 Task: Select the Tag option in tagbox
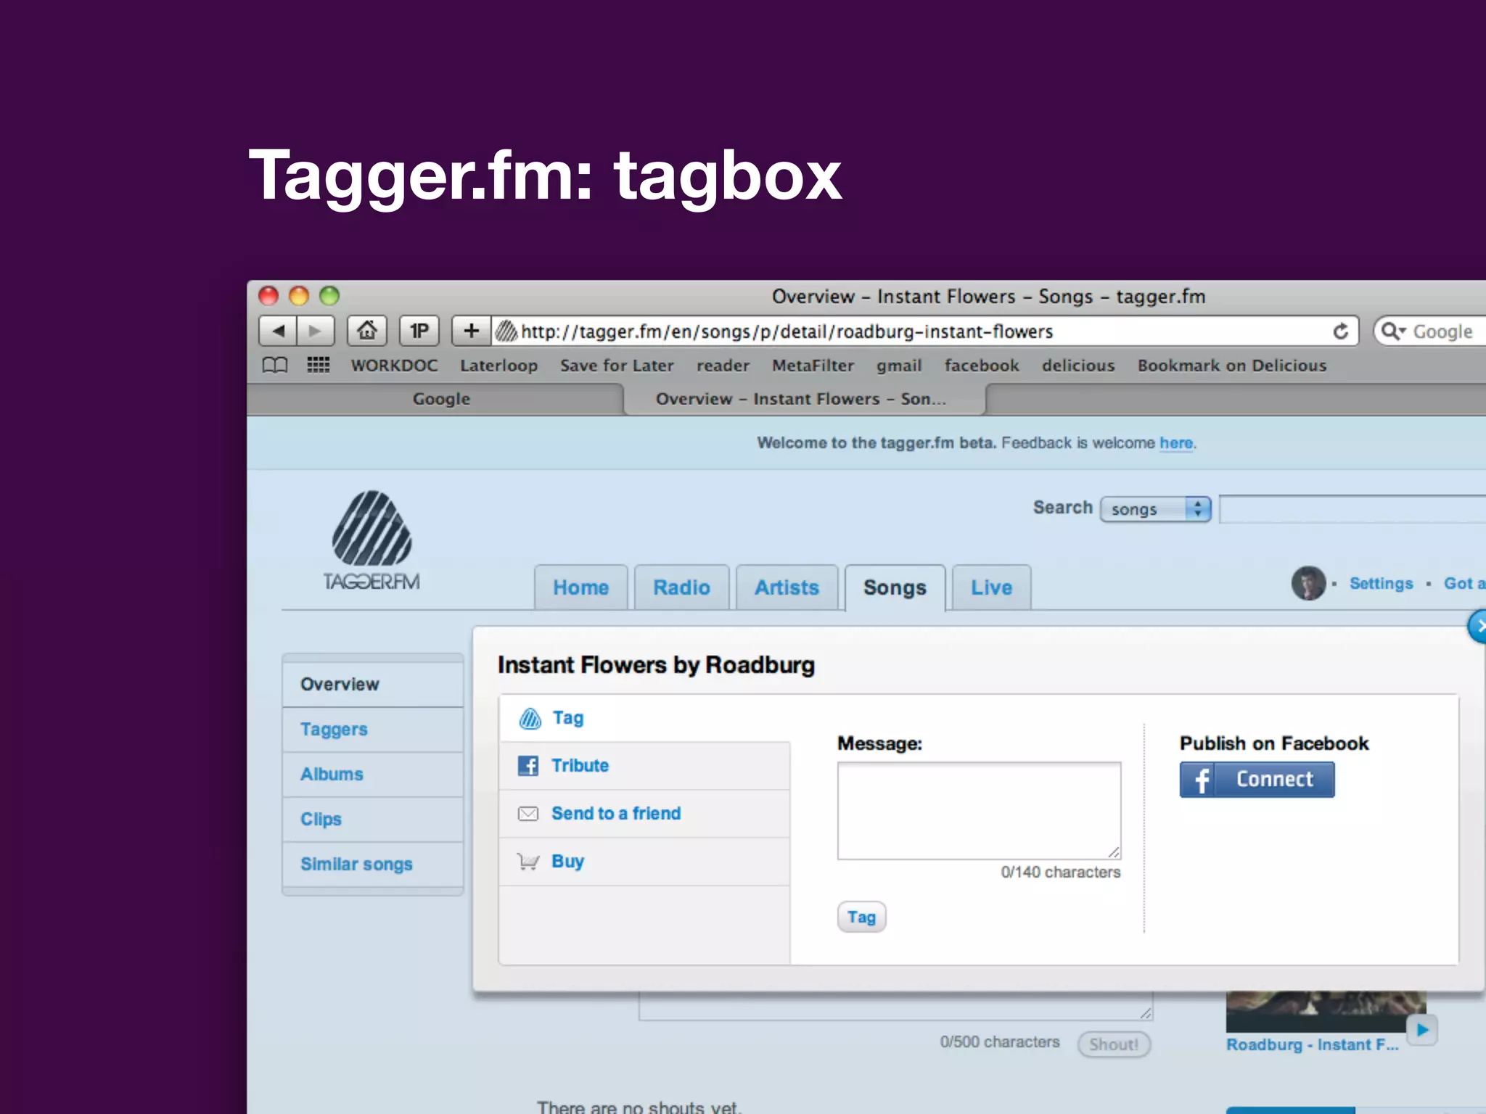(x=644, y=718)
